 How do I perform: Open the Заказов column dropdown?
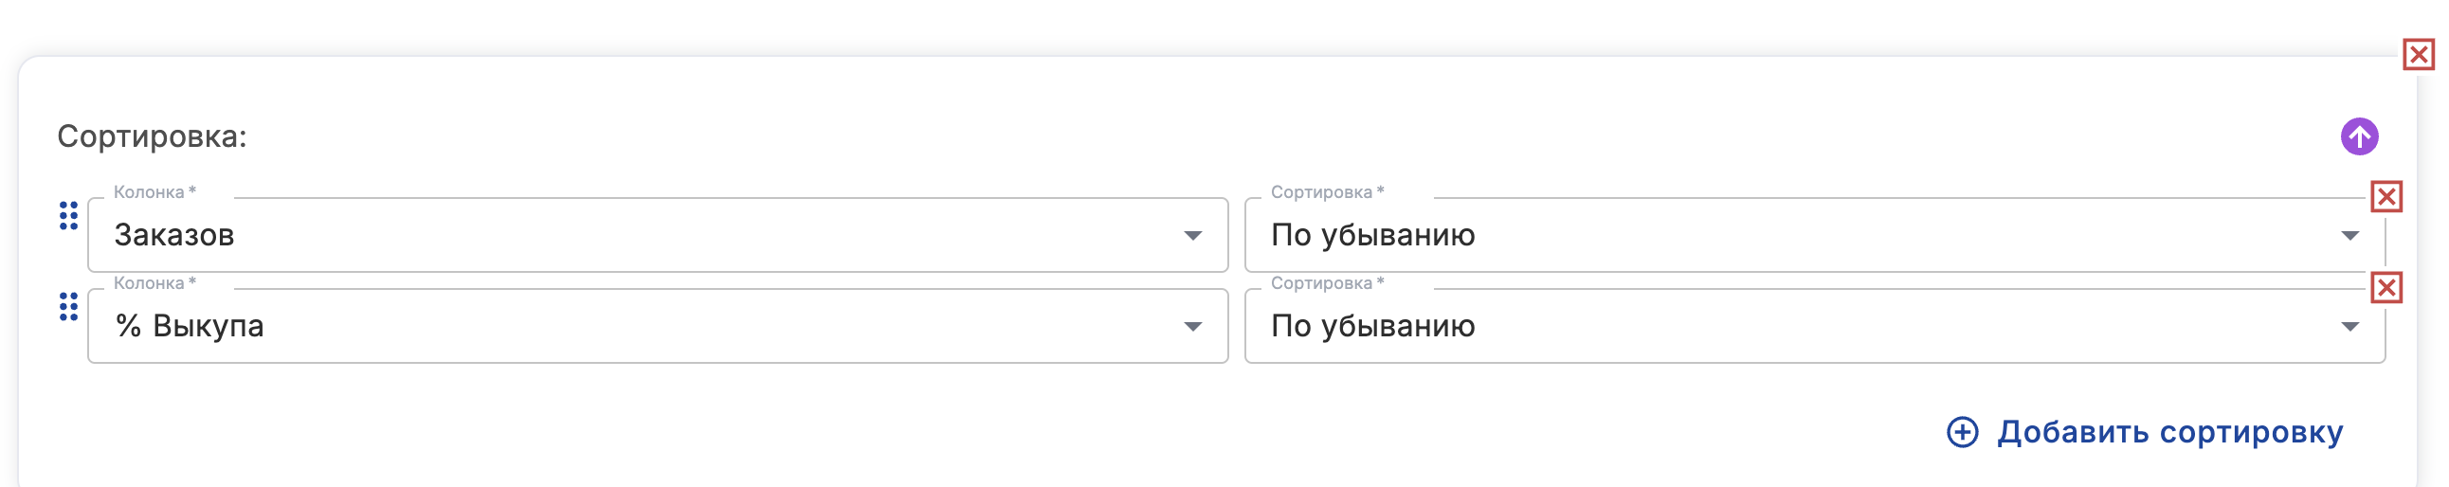point(656,235)
